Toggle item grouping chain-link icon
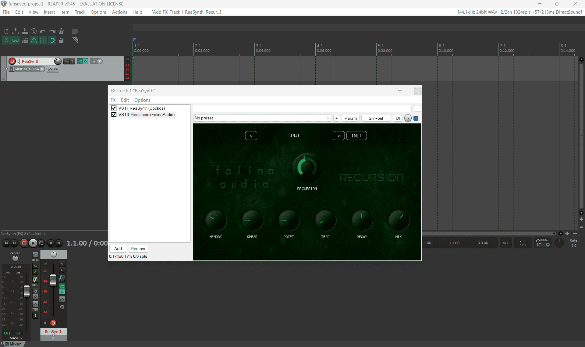 tap(15, 40)
